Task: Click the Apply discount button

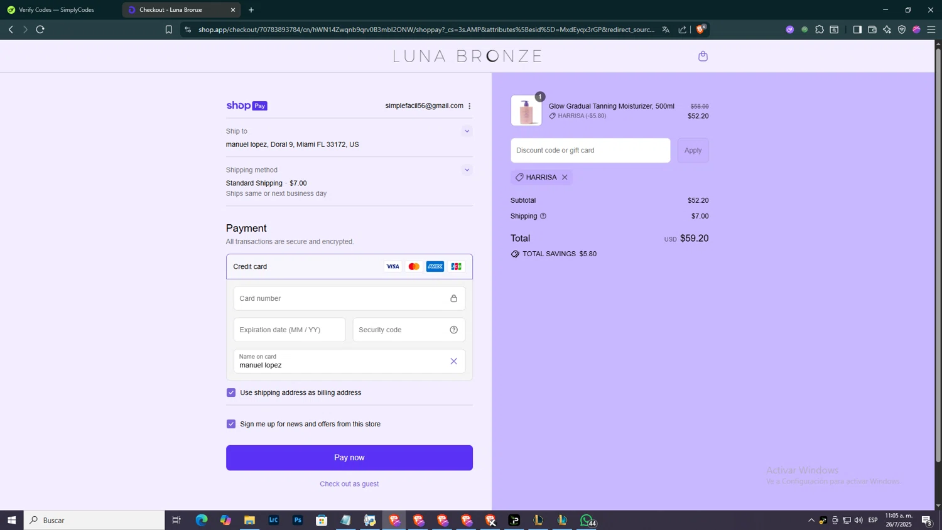Action: (693, 151)
